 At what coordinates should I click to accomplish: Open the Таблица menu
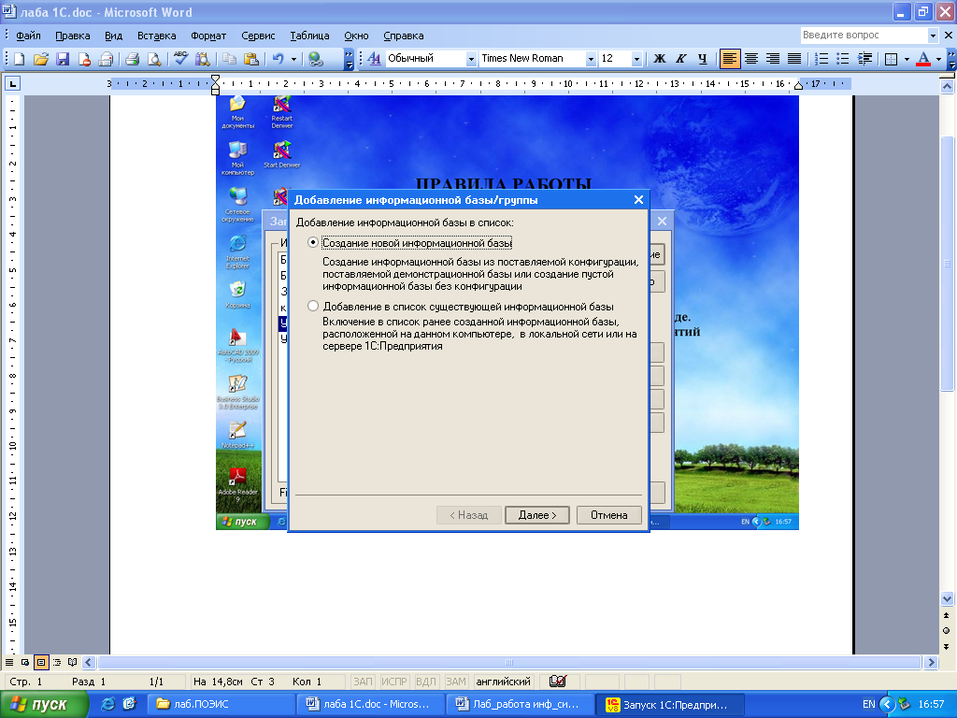[x=309, y=36]
